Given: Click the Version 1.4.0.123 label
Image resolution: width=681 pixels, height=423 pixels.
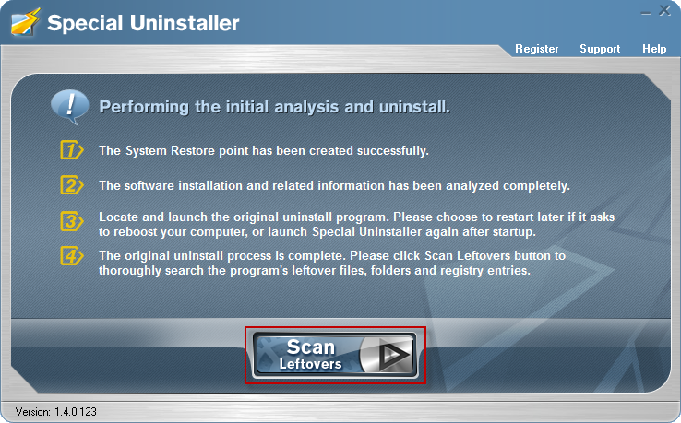Looking at the screenshot, I should tap(55, 411).
